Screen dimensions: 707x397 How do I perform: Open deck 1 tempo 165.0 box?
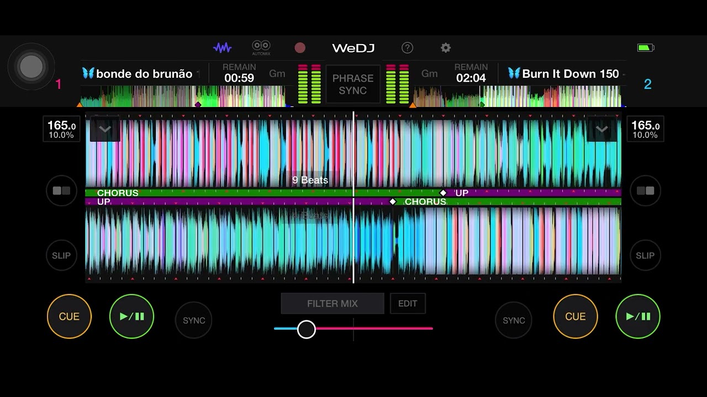(61, 130)
